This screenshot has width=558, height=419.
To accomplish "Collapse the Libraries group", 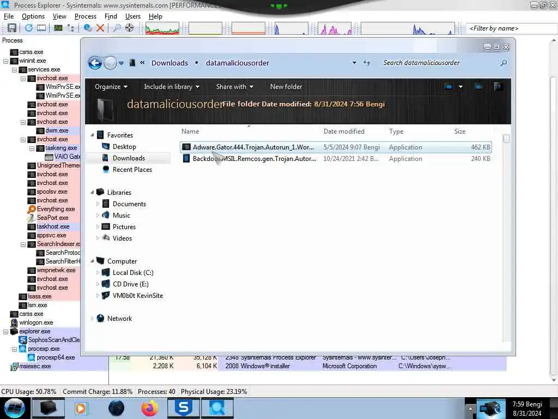I will pyautogui.click(x=92, y=193).
